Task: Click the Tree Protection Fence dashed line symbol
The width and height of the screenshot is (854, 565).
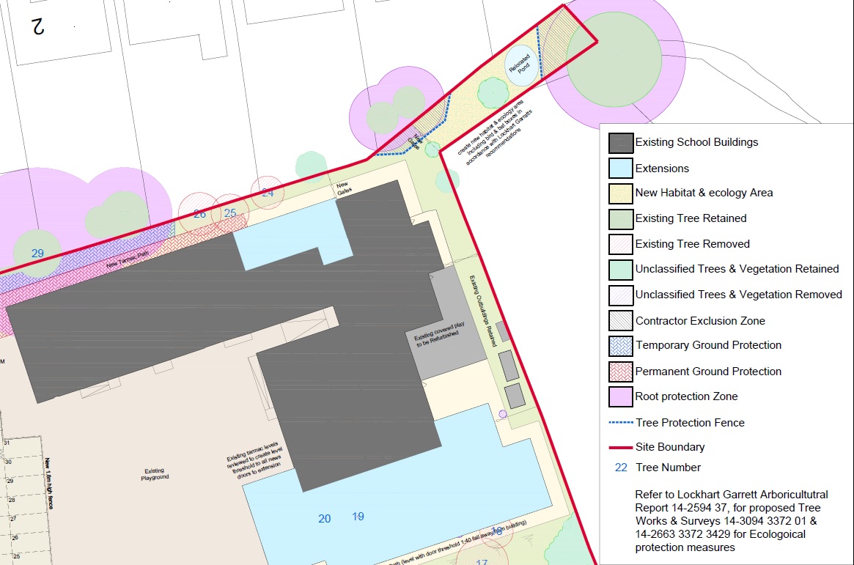Action: point(621,422)
